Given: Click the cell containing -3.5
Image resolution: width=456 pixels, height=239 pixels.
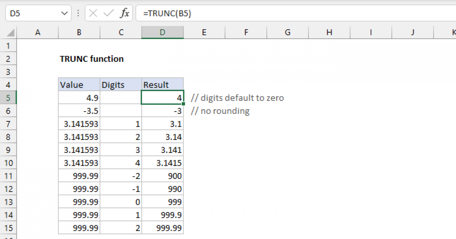Looking at the screenshot, I should (79, 111).
